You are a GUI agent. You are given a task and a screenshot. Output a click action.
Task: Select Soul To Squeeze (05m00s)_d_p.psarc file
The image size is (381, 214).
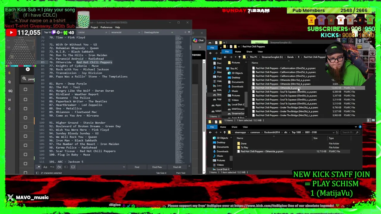(286, 104)
